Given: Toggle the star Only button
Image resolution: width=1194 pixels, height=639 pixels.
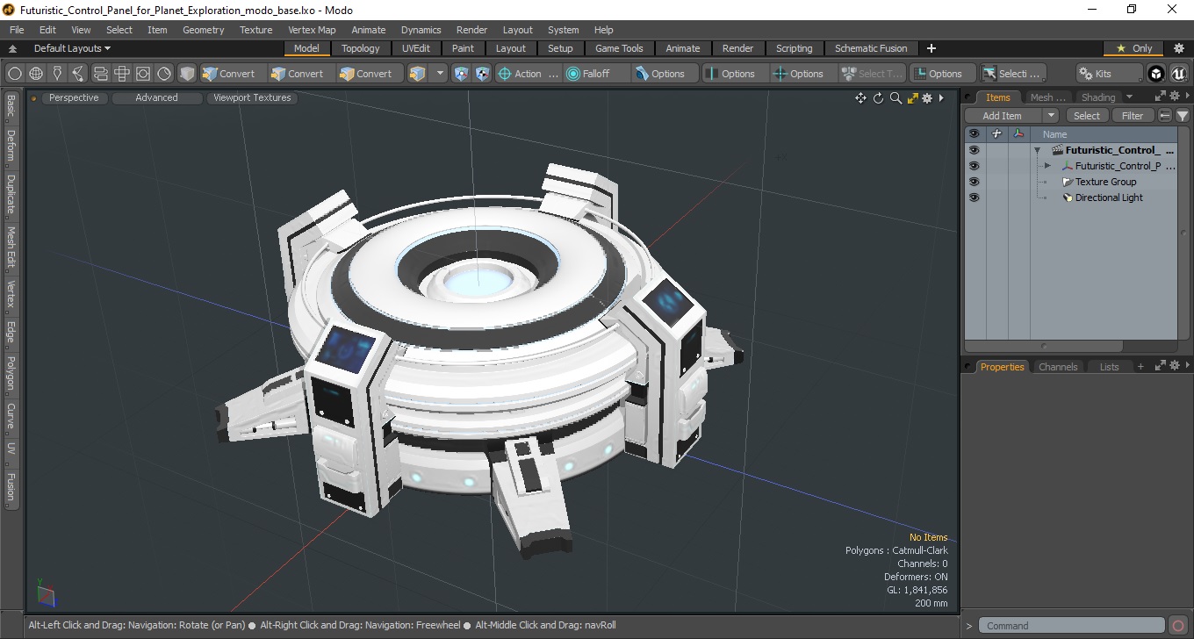Looking at the screenshot, I should click(x=1133, y=48).
